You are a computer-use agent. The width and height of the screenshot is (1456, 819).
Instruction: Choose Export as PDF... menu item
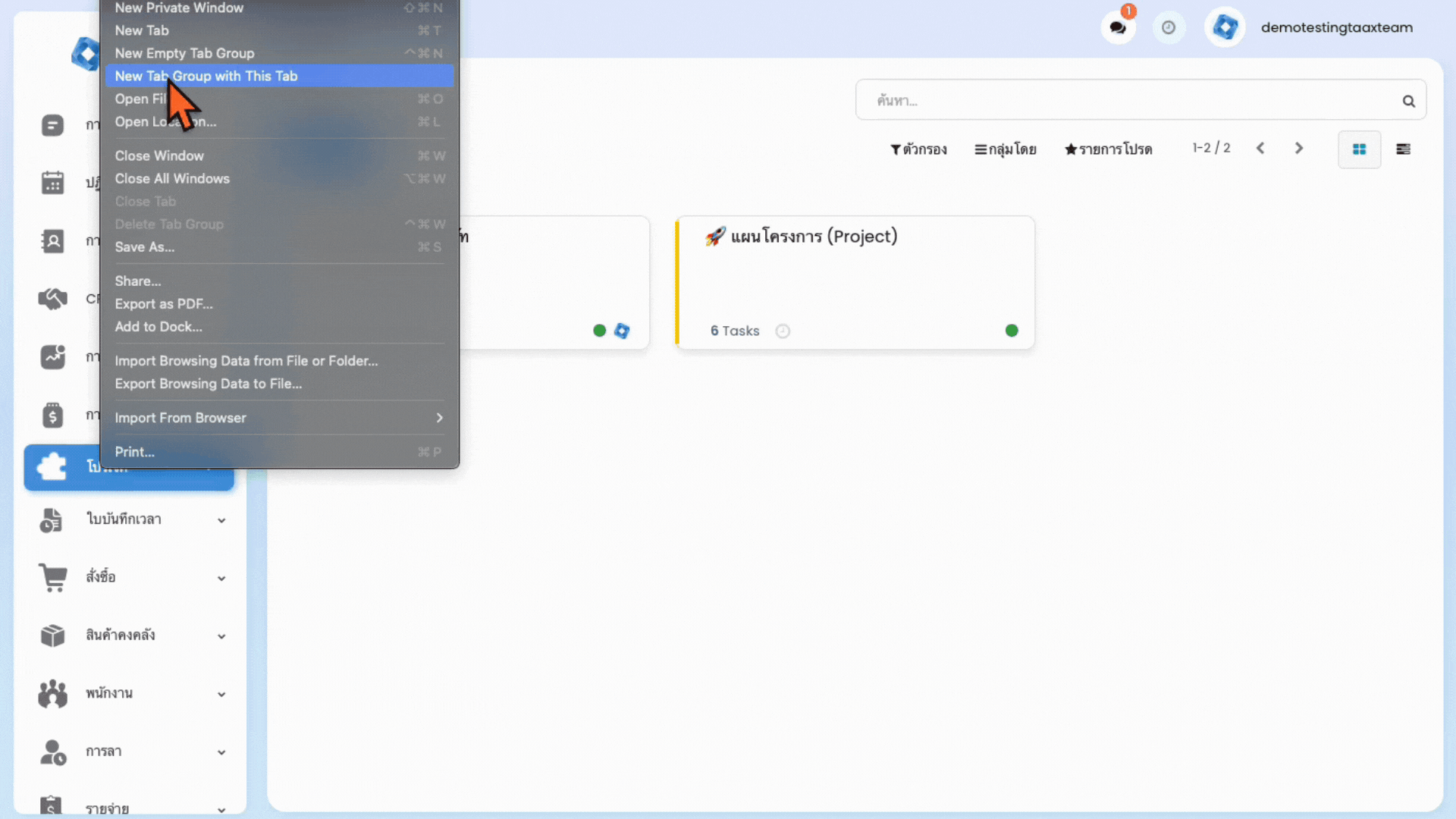tap(279, 303)
